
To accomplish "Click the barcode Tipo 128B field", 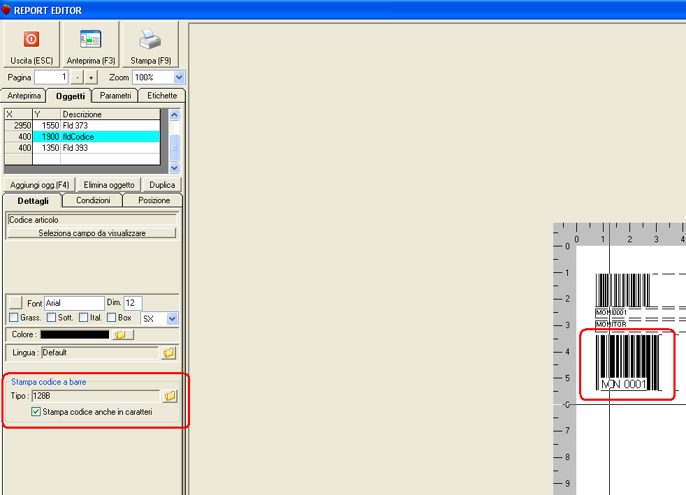I will 96,396.
